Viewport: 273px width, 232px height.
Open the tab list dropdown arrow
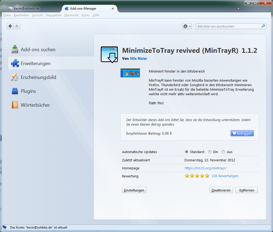pos(239,8)
